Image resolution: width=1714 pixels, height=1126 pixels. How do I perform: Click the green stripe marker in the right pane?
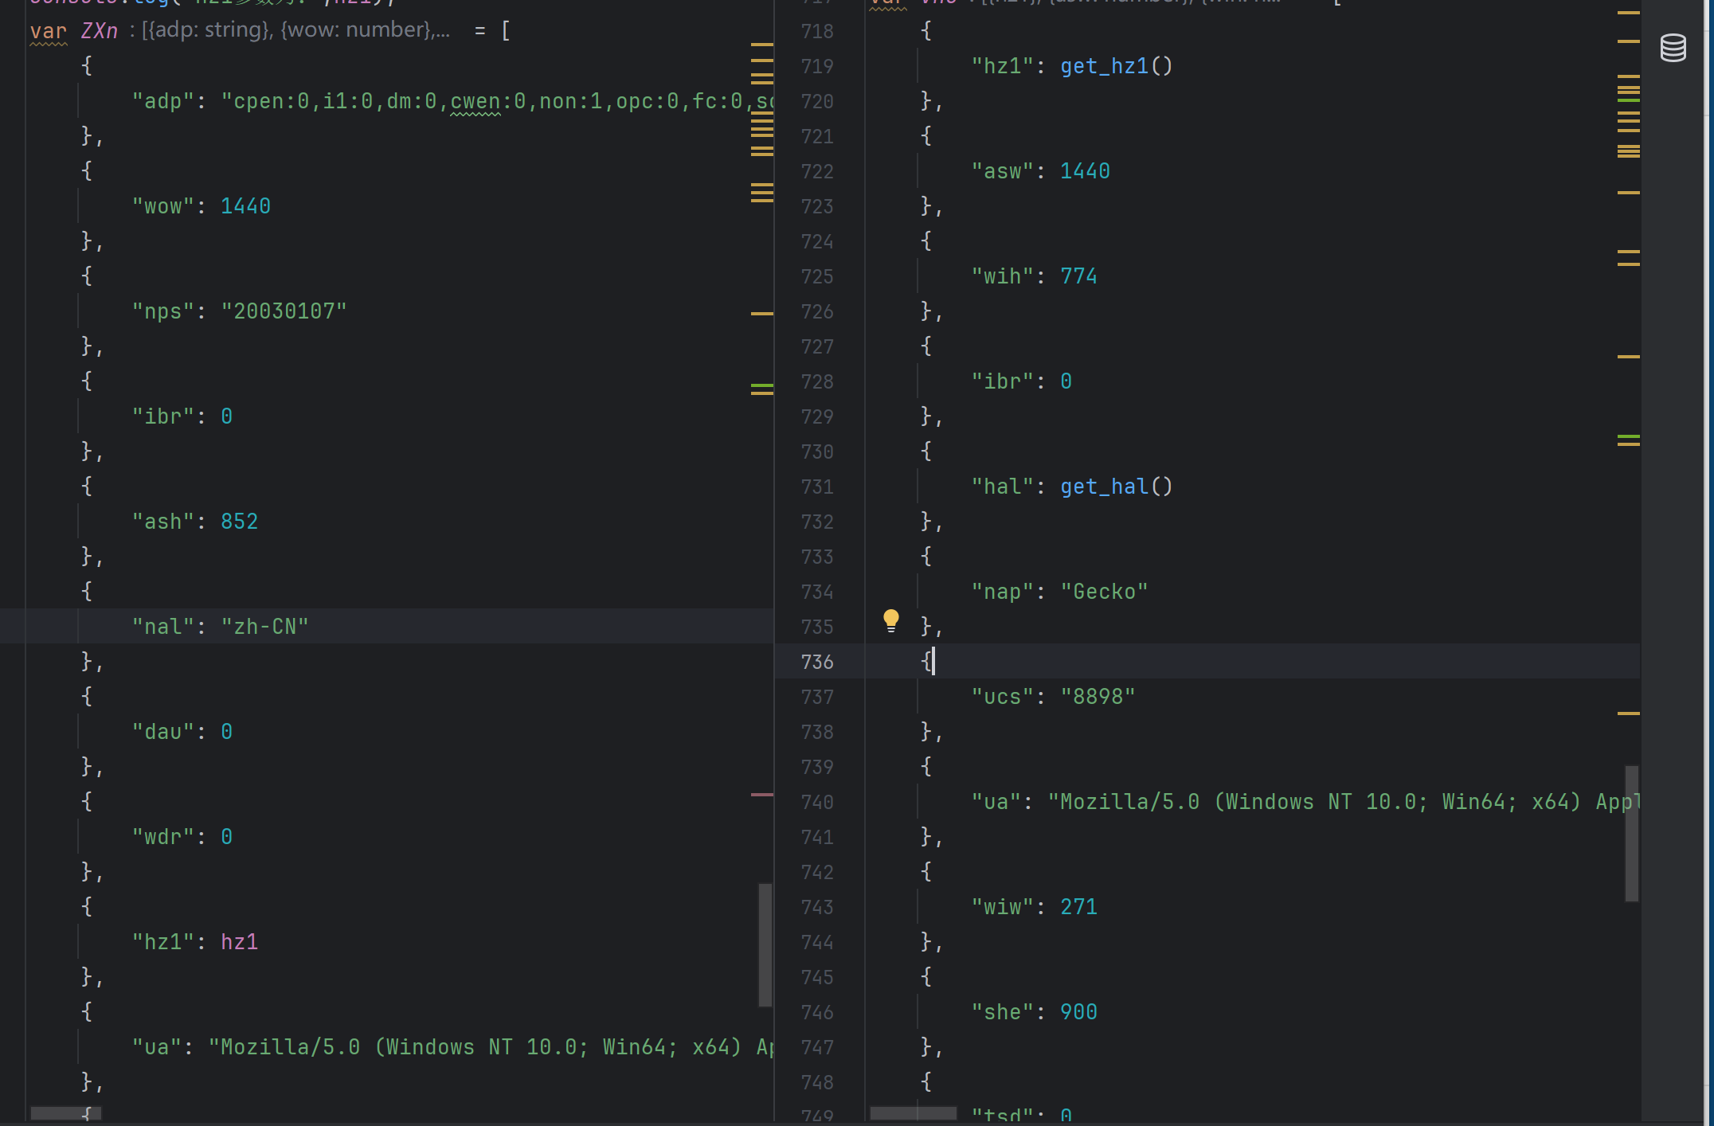coord(1628,437)
